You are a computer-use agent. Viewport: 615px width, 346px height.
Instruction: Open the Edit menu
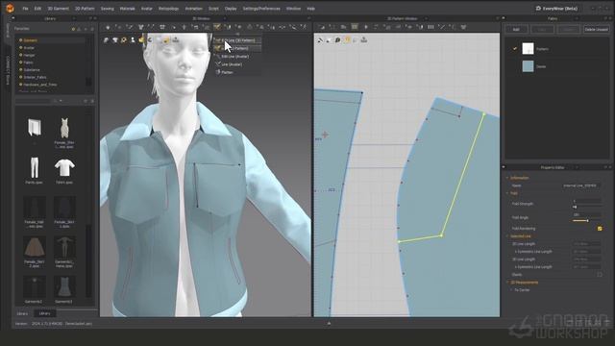coord(37,9)
